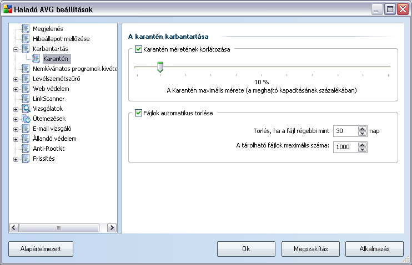
Task: Select Levélszemétszűrő tree item label
Action: click(57, 79)
